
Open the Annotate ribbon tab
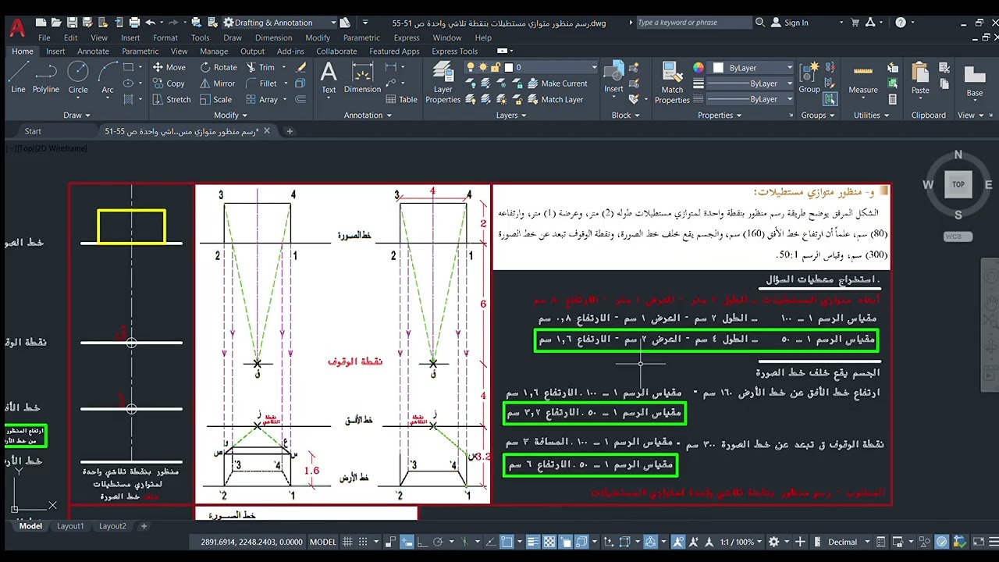pyautogui.click(x=93, y=52)
